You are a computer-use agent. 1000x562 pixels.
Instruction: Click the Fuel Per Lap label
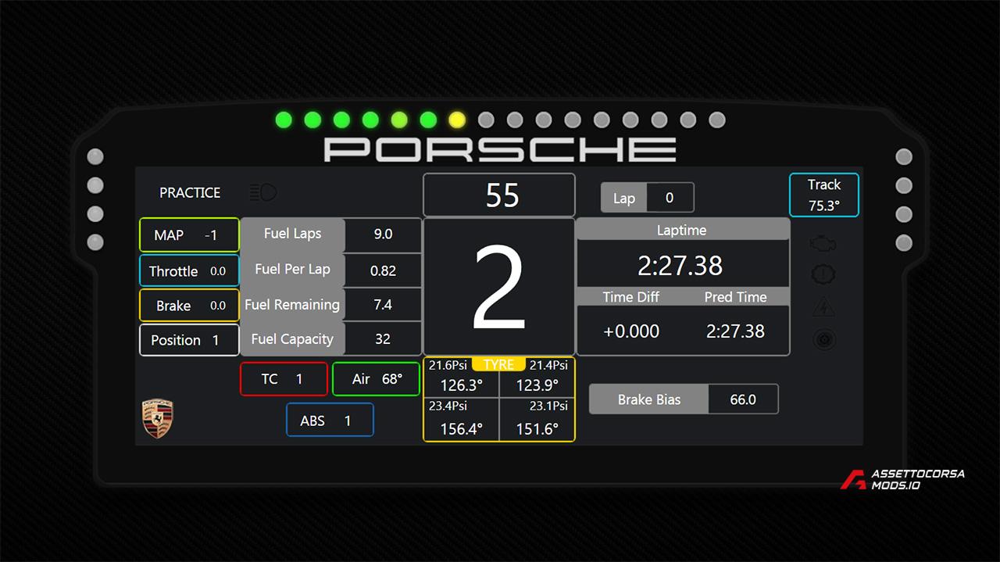click(292, 269)
